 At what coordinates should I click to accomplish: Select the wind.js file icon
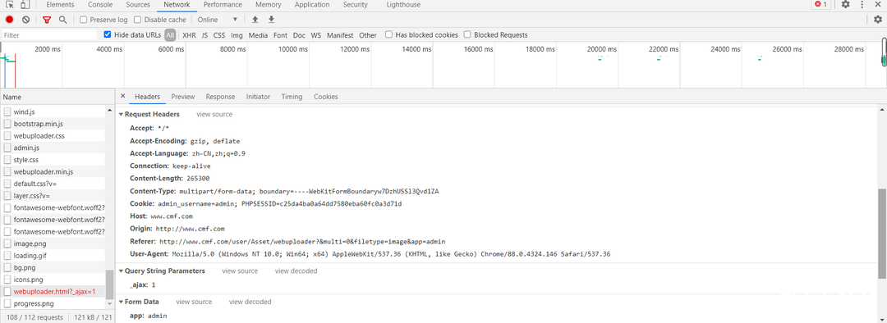pyautogui.click(x=7, y=111)
